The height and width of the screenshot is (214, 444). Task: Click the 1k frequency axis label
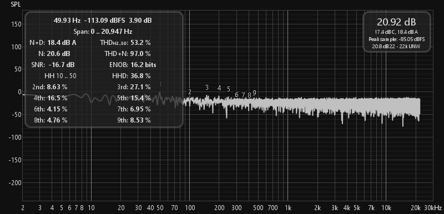(288, 208)
